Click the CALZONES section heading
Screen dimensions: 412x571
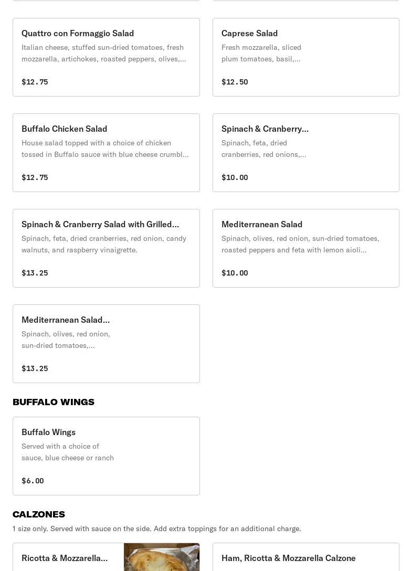(x=39, y=514)
